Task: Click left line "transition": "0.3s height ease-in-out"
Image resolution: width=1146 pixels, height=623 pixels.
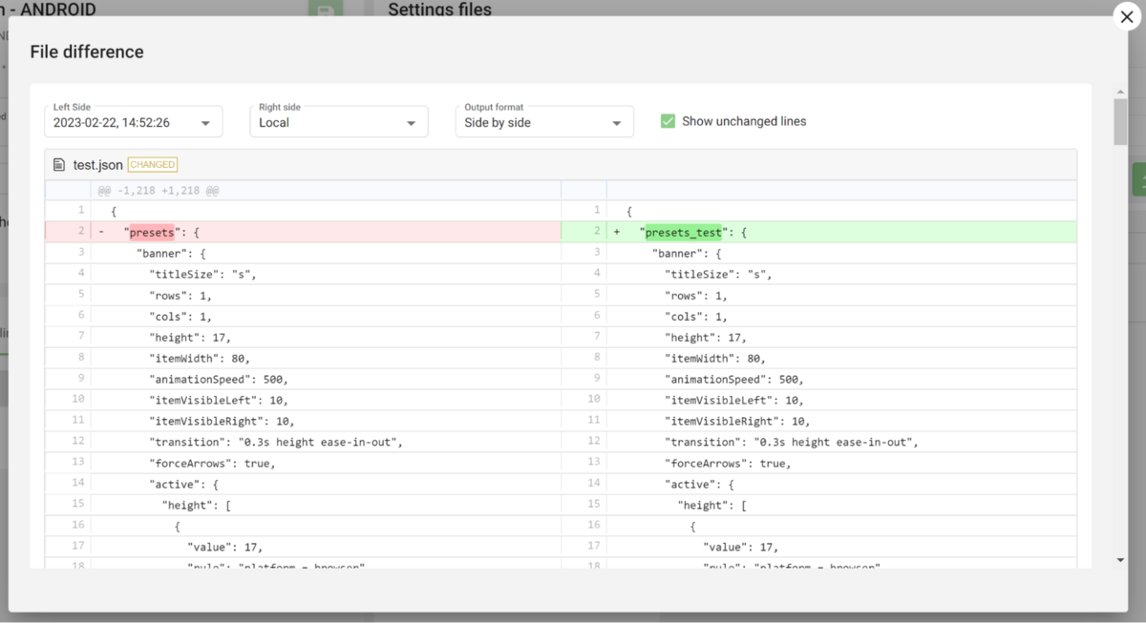Action: click(x=276, y=443)
